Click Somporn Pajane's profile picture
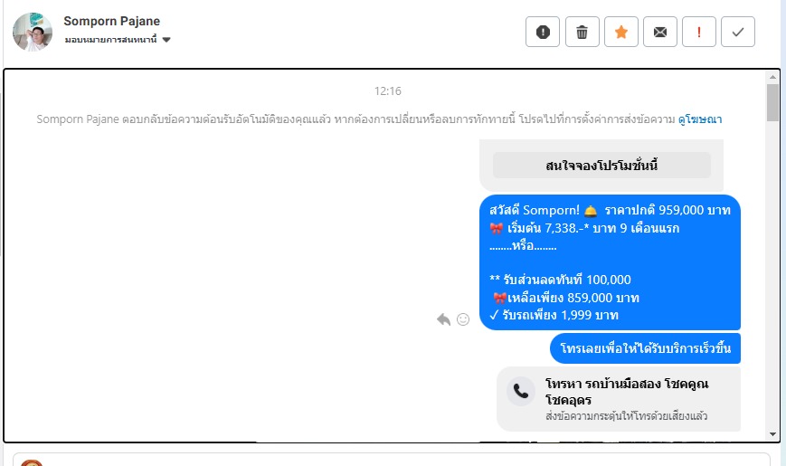The image size is (786, 466). (33, 32)
